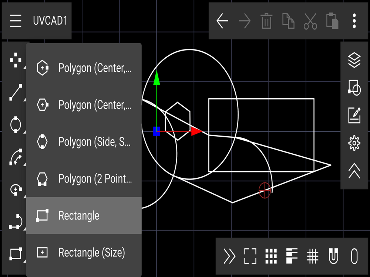Select the Circle tool
Image resolution: width=370 pixels, height=277 pixels.
(x=16, y=124)
